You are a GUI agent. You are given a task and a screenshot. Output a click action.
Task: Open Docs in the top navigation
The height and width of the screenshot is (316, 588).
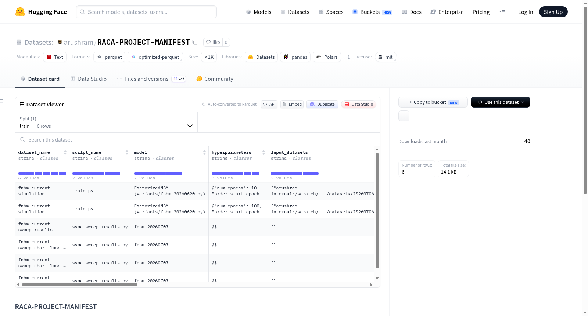click(412, 12)
